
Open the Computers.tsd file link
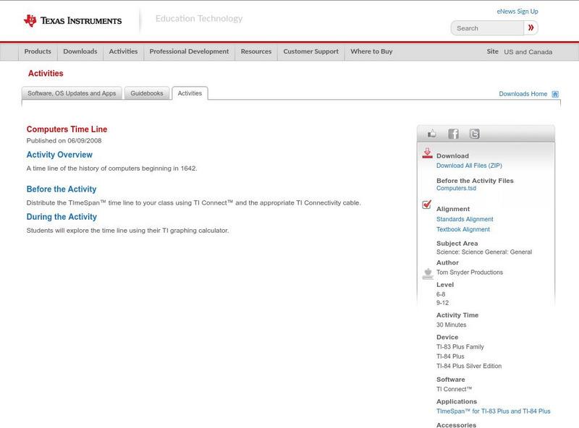tap(456, 188)
